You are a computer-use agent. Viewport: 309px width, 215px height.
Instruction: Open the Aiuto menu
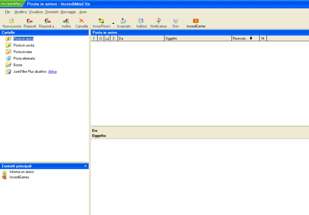pos(83,12)
